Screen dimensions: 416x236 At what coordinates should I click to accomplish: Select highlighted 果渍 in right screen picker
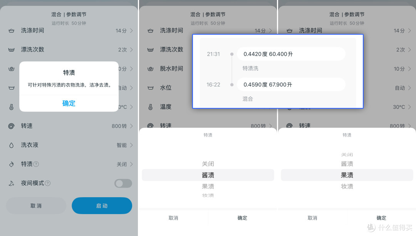pyautogui.click(x=347, y=175)
